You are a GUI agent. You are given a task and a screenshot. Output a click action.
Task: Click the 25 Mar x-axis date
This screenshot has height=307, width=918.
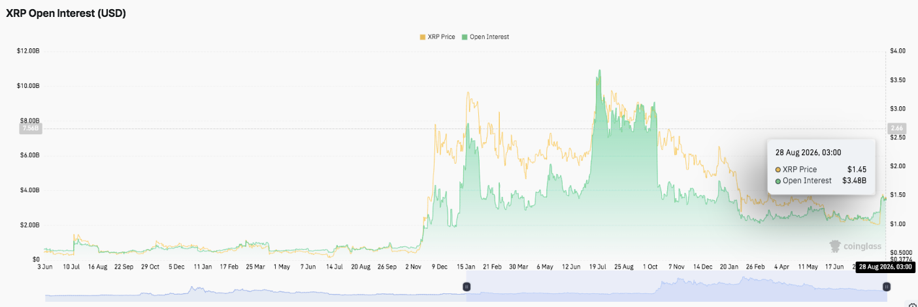255,267
